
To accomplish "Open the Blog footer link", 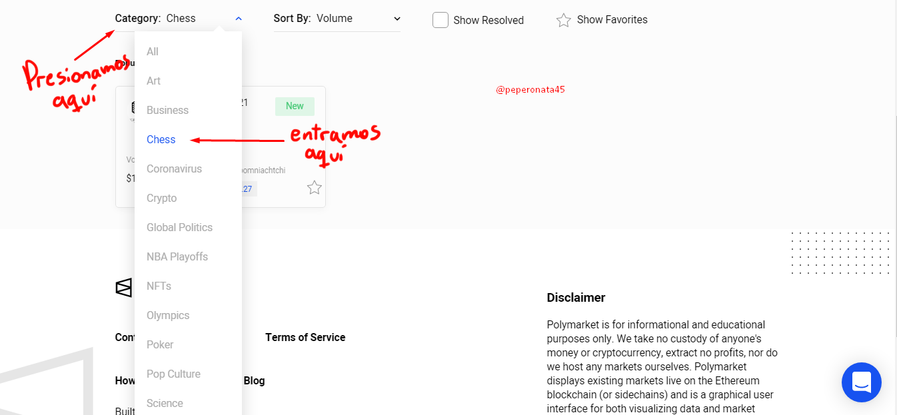I will click(254, 380).
